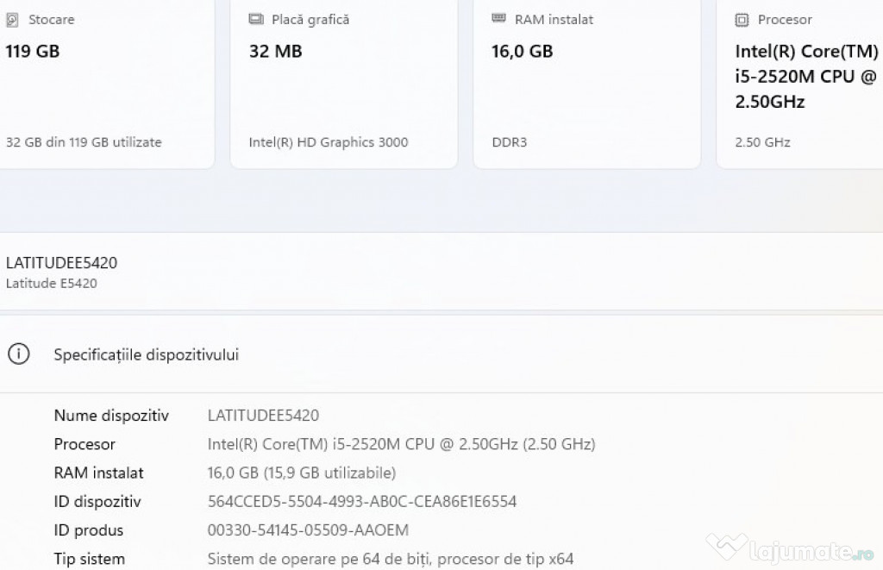Image resolution: width=883 pixels, height=570 pixels.
Task: Click the Stocare disk icon
Action: (x=12, y=20)
